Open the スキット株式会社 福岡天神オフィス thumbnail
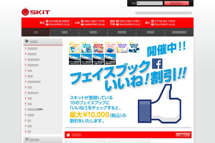Screen dimensions: 215x143 110,59
